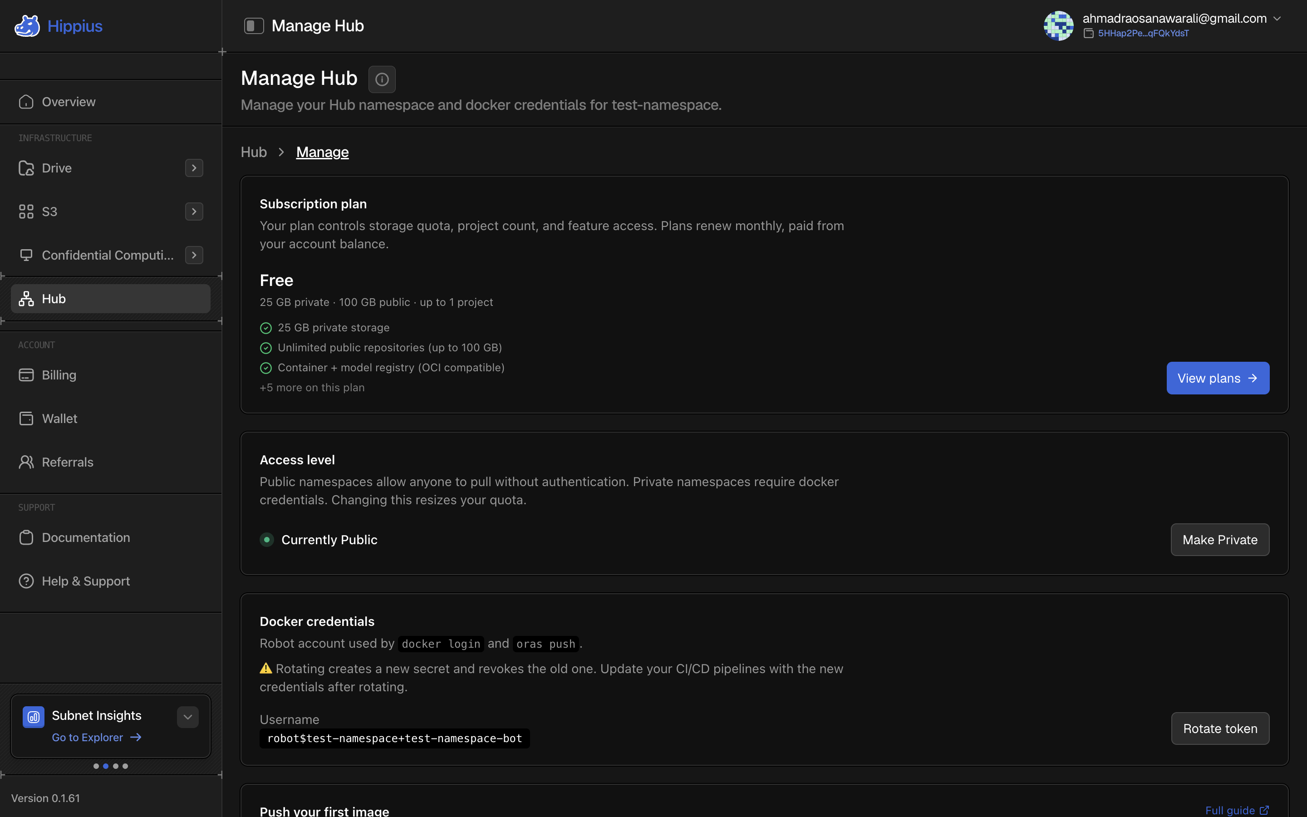Image resolution: width=1307 pixels, height=817 pixels.
Task: Click the account email address text
Action: point(1174,18)
